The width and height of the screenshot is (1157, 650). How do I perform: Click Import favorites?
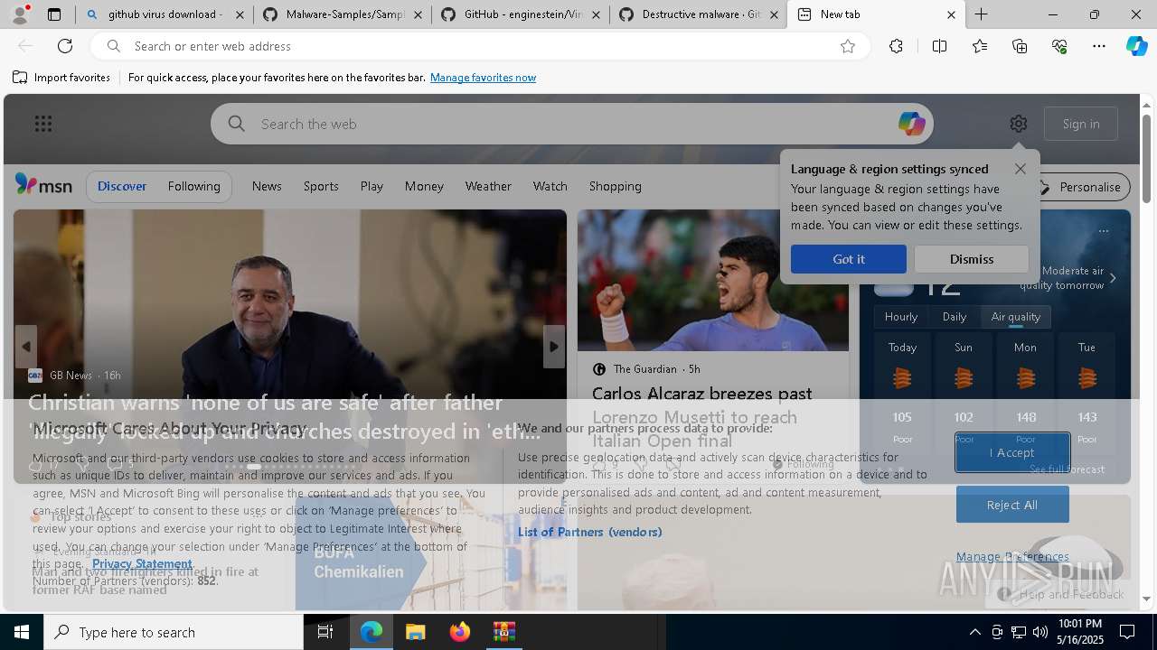(x=61, y=78)
